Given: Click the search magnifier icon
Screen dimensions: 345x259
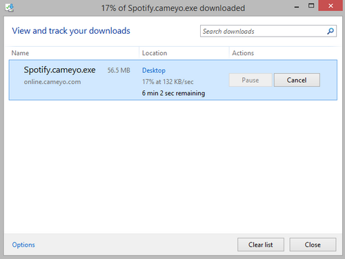Looking at the screenshot, I should click(331, 31).
